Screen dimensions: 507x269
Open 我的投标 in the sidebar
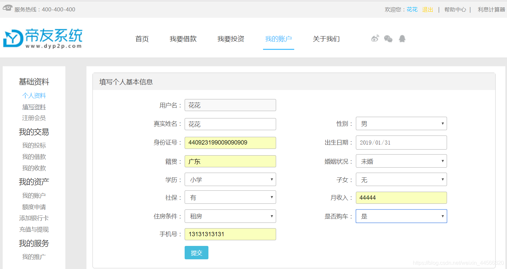[34, 145]
